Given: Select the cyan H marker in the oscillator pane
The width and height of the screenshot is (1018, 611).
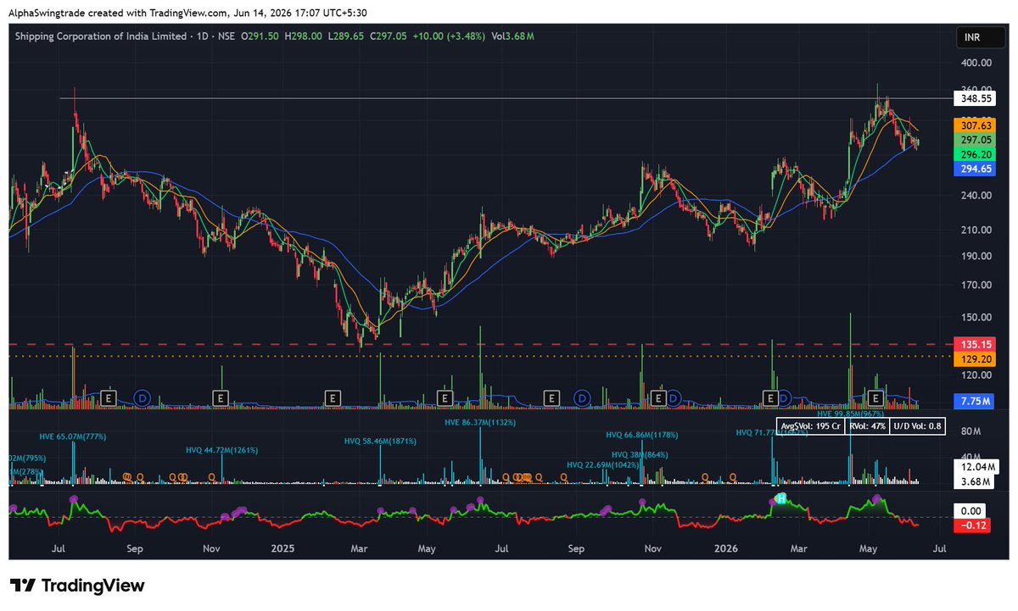Looking at the screenshot, I should pos(781,498).
